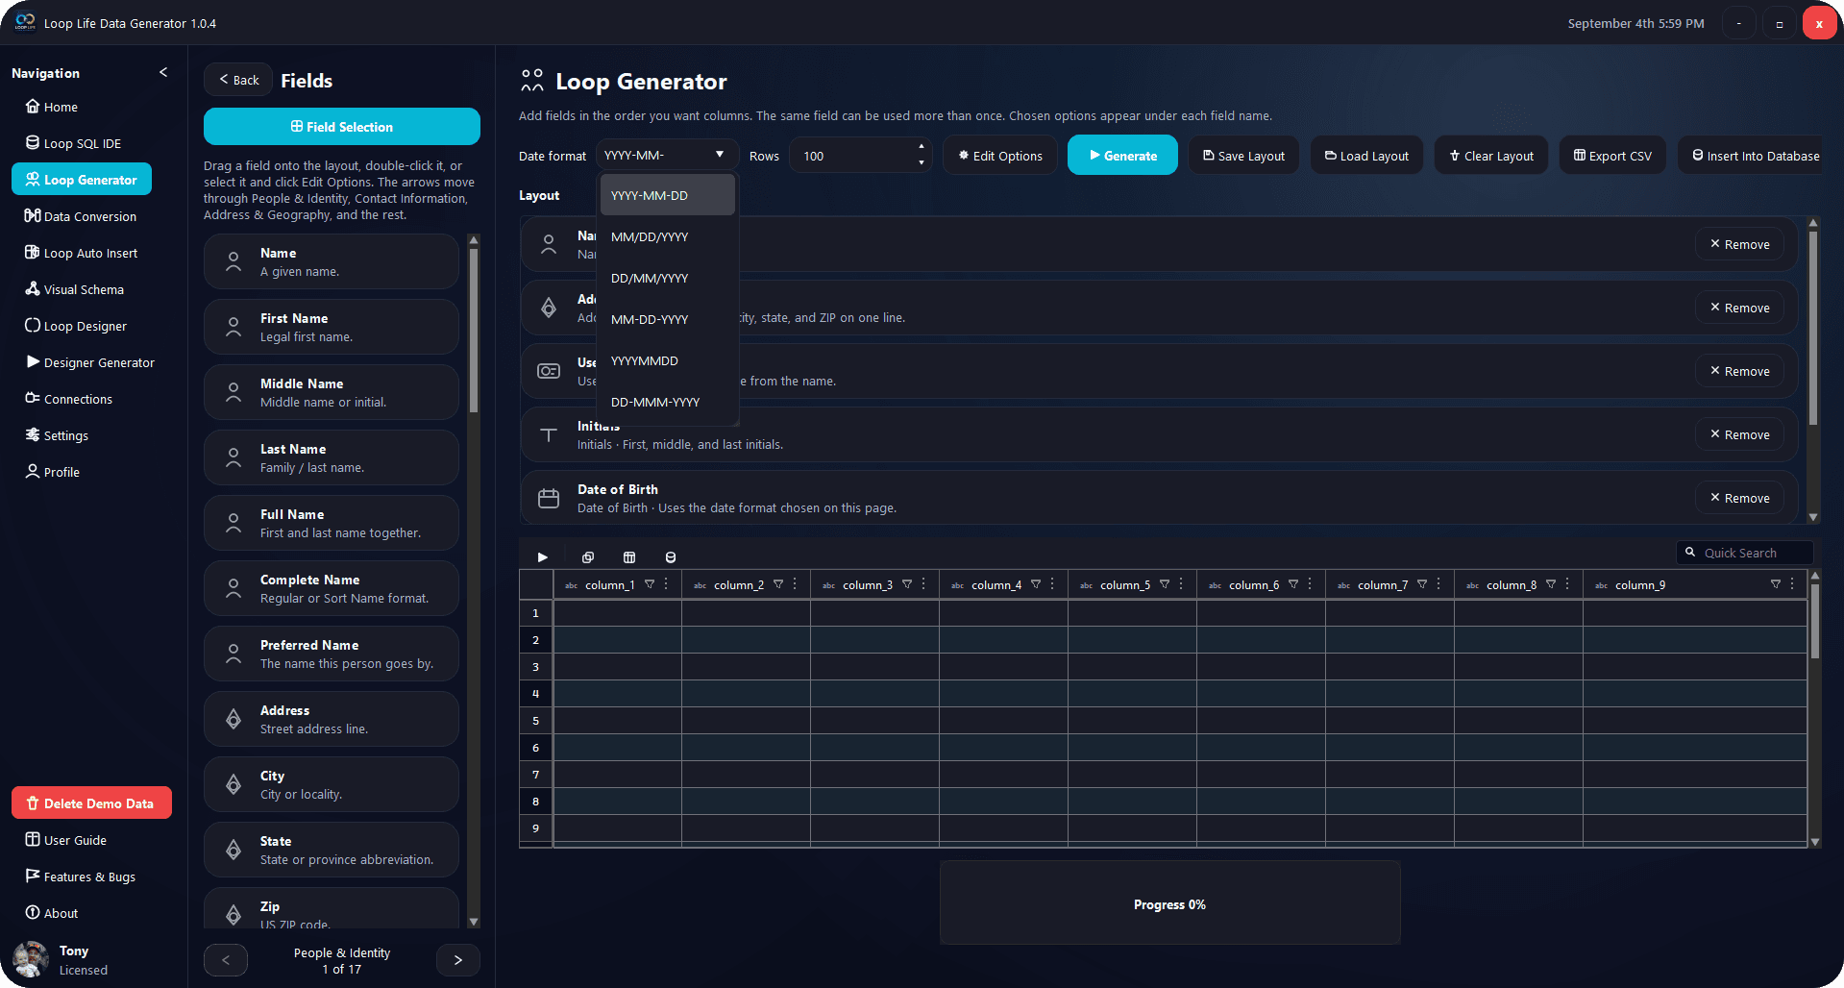The height and width of the screenshot is (988, 1844).
Task: Click the Fields list scrollbar thumb
Action: tap(473, 329)
